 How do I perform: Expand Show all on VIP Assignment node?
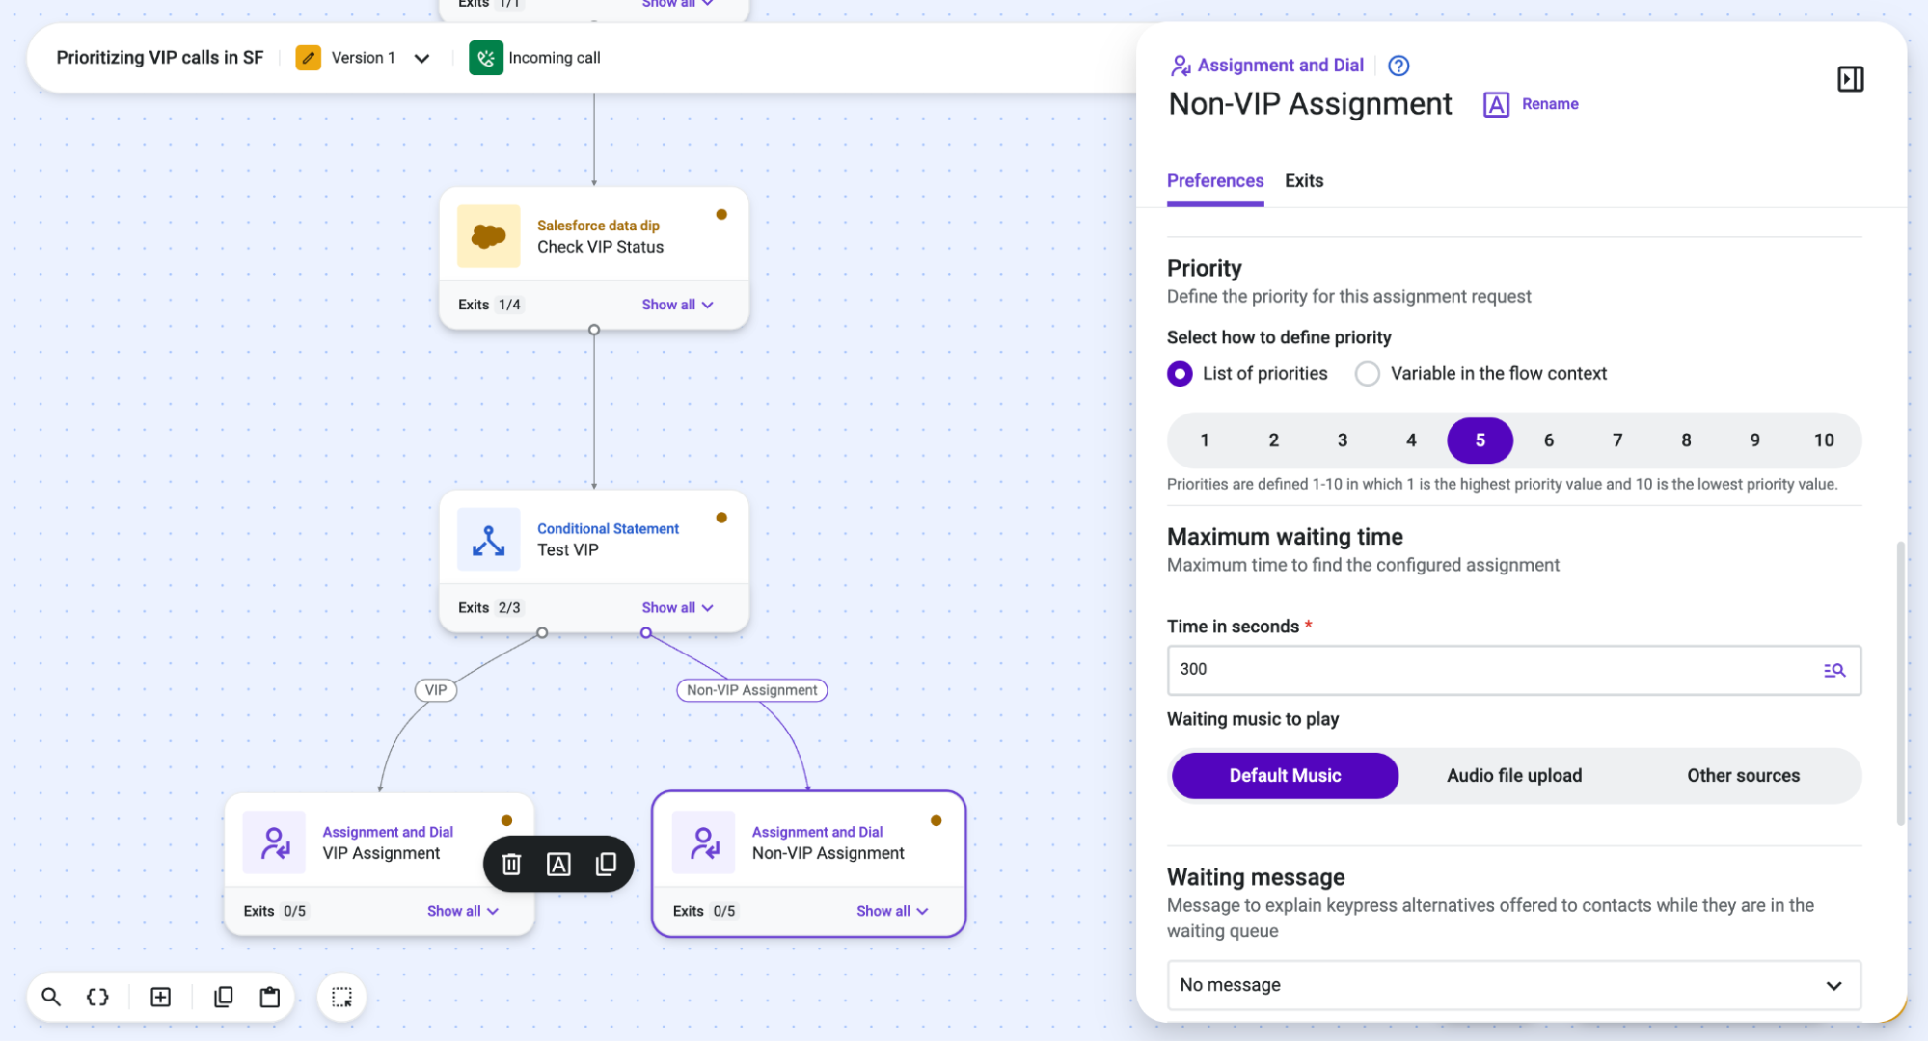coord(462,911)
